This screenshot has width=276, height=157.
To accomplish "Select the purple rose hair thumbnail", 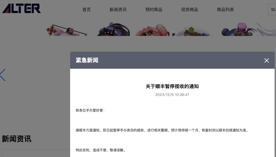I will click(x=113, y=30).
